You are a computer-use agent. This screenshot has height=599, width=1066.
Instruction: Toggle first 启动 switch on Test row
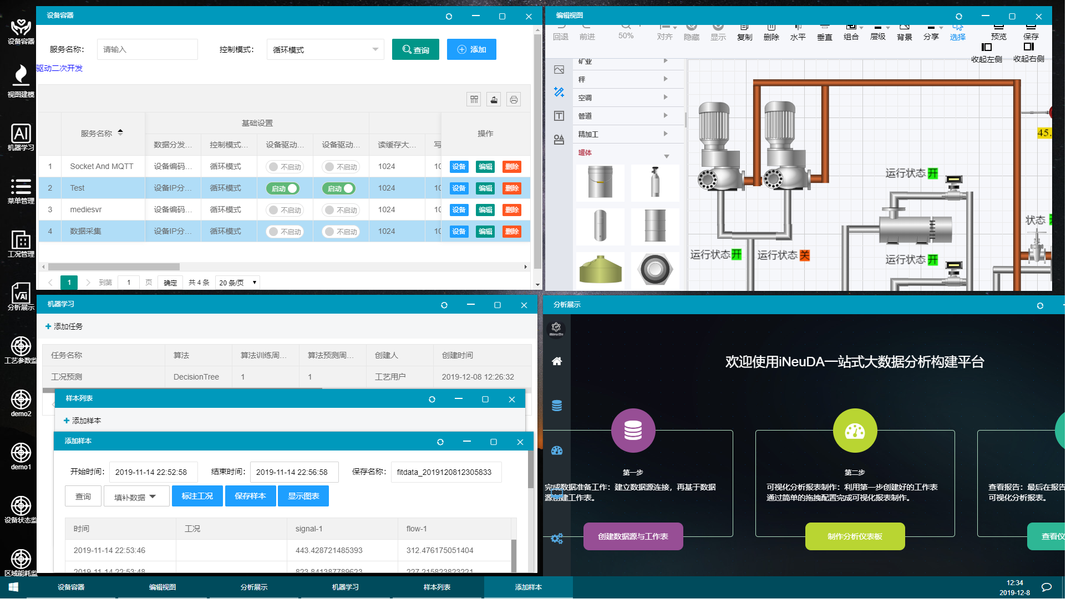tap(283, 188)
